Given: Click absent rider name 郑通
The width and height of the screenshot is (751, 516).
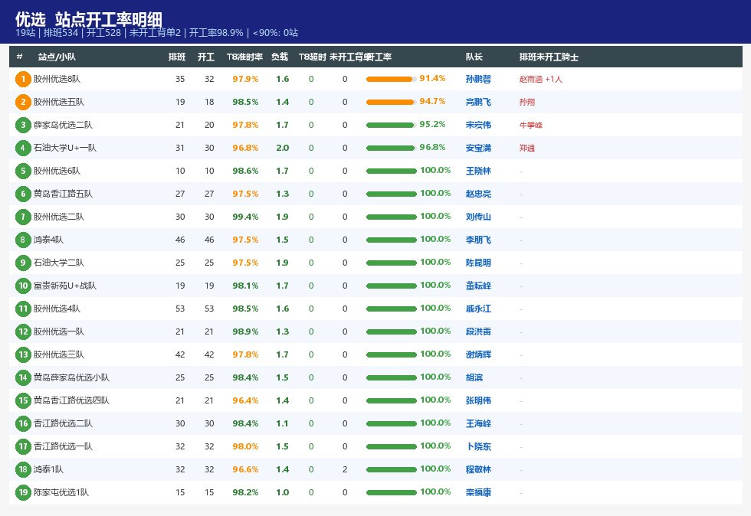Looking at the screenshot, I should pyautogui.click(x=527, y=148).
